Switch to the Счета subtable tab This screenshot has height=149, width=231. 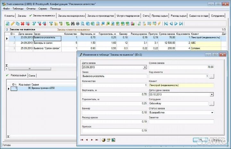pos(32,75)
